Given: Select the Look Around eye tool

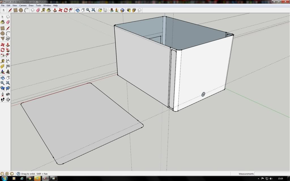Looking at the screenshot, I should pos(8,94).
